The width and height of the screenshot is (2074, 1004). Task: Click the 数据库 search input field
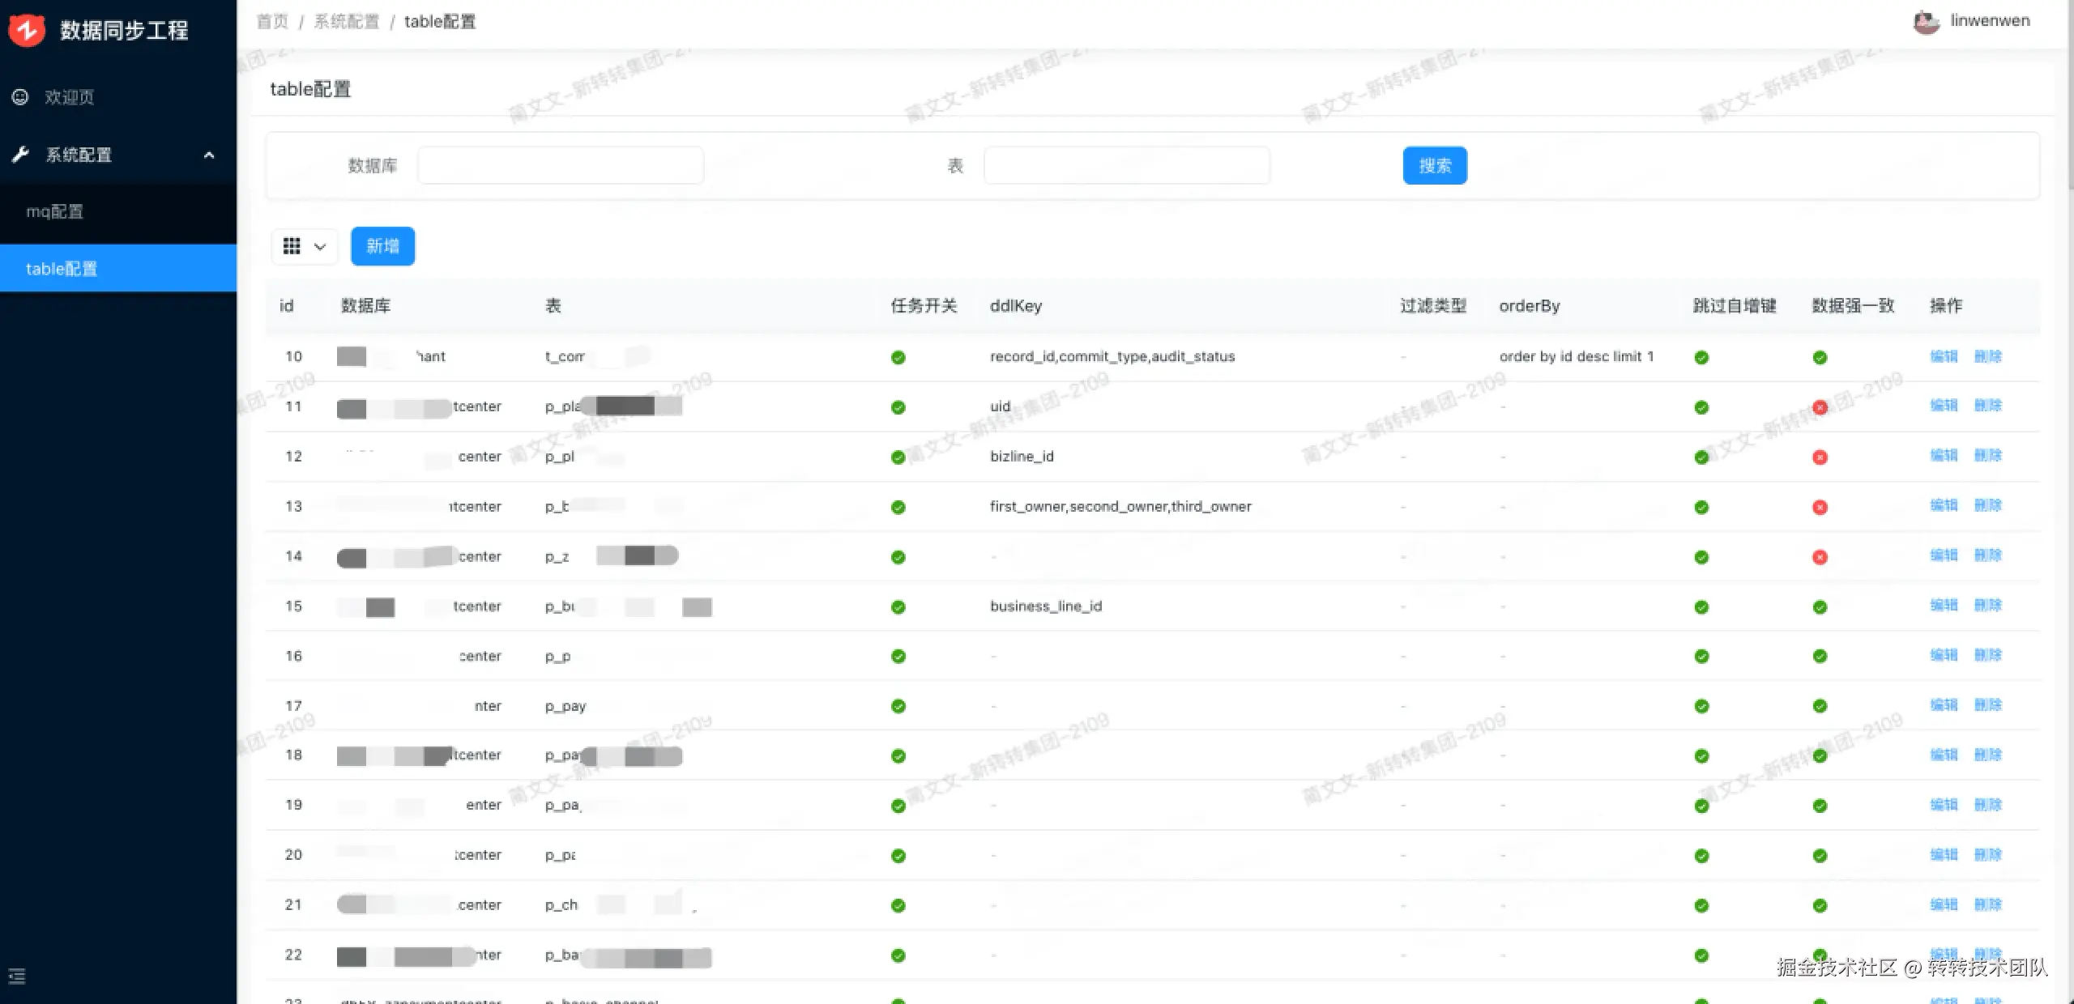[560, 166]
